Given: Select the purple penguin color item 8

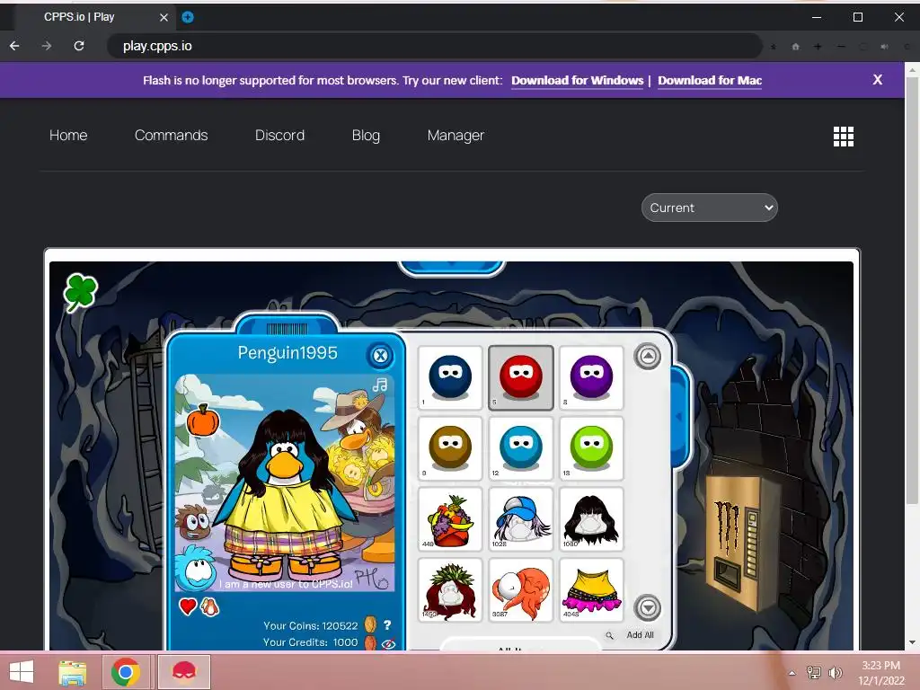Looking at the screenshot, I should tap(591, 378).
